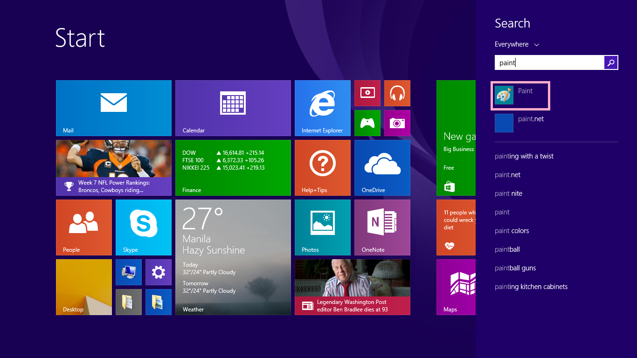Image resolution: width=637 pixels, height=358 pixels.
Task: Select the paint.net web search suggestion
Action: pyautogui.click(x=507, y=175)
